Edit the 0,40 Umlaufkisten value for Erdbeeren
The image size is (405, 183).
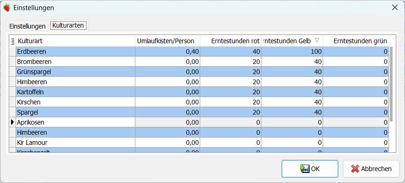pyautogui.click(x=168, y=51)
